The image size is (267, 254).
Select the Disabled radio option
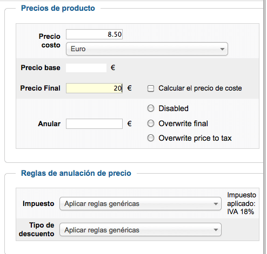tap(151, 108)
